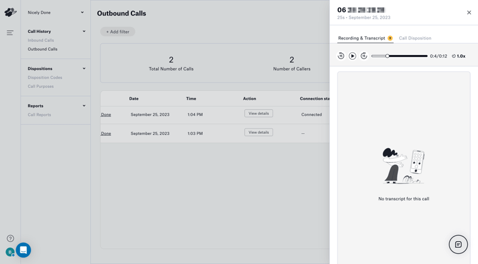The height and width of the screenshot is (264, 478).
Task: Collapse the Reports section
Action: 84,106
